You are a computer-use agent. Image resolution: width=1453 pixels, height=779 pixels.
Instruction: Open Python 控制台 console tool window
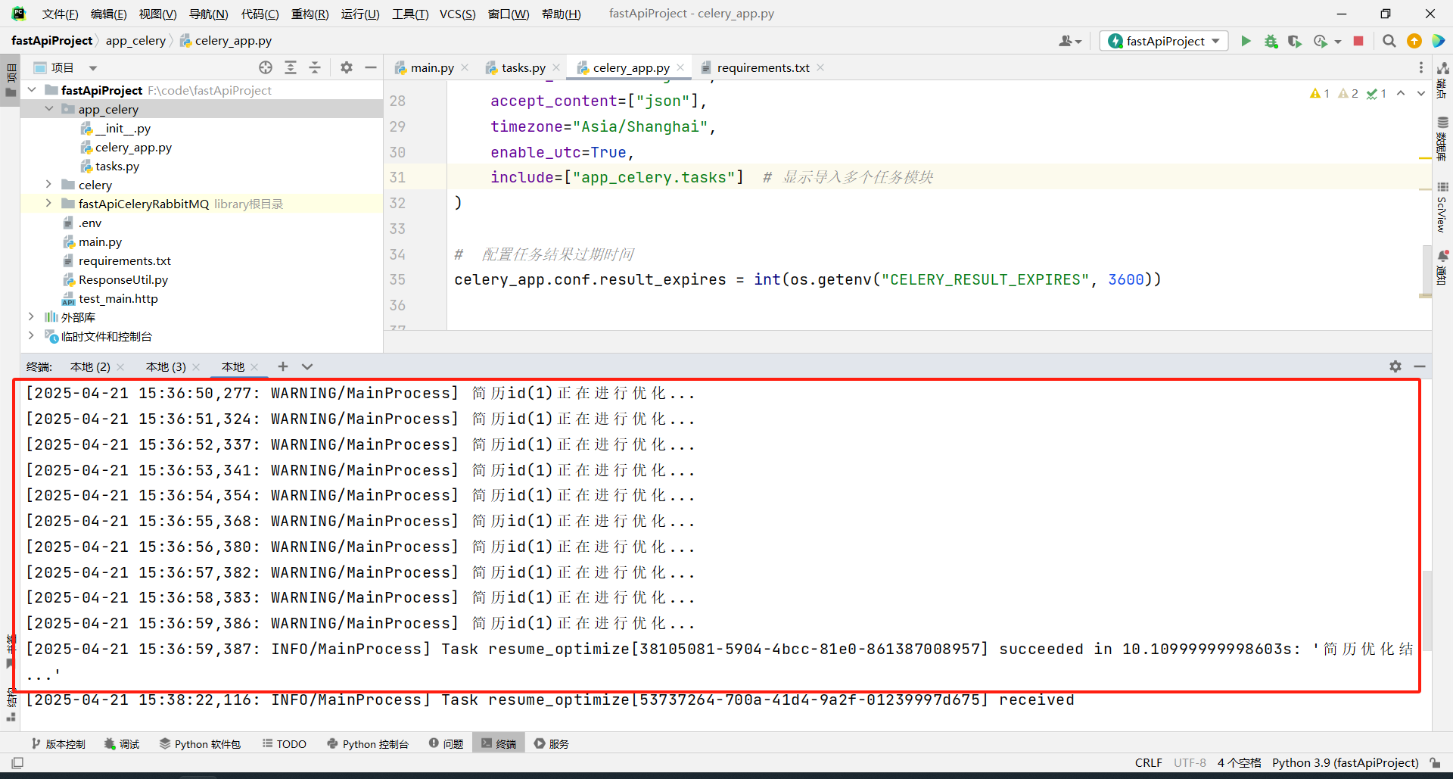coord(368,744)
